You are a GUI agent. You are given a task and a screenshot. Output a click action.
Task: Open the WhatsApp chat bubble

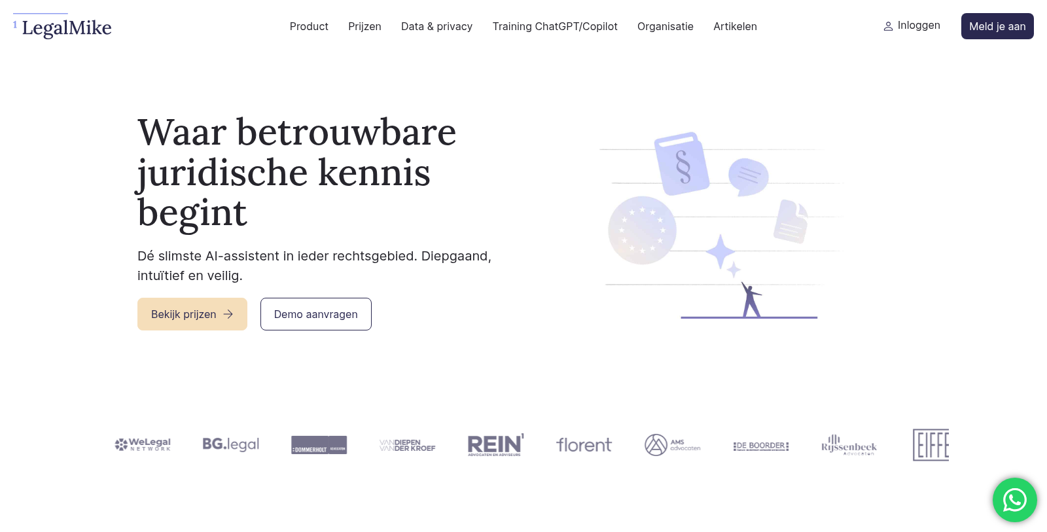coord(1014,500)
